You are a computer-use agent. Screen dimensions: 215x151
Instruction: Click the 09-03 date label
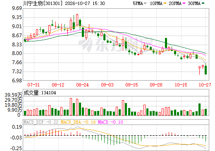pyautogui.click(x=107, y=85)
